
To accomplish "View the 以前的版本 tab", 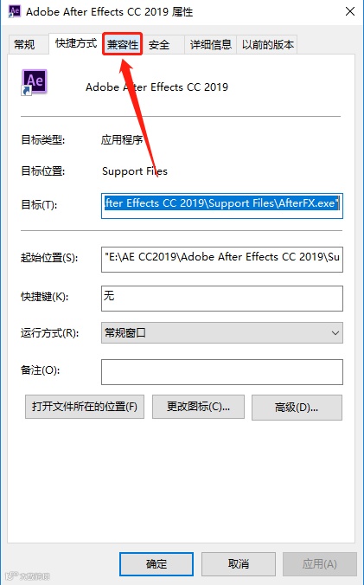I will (267, 45).
